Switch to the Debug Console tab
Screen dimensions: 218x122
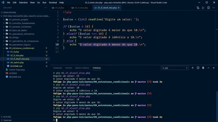coord(82,68)
